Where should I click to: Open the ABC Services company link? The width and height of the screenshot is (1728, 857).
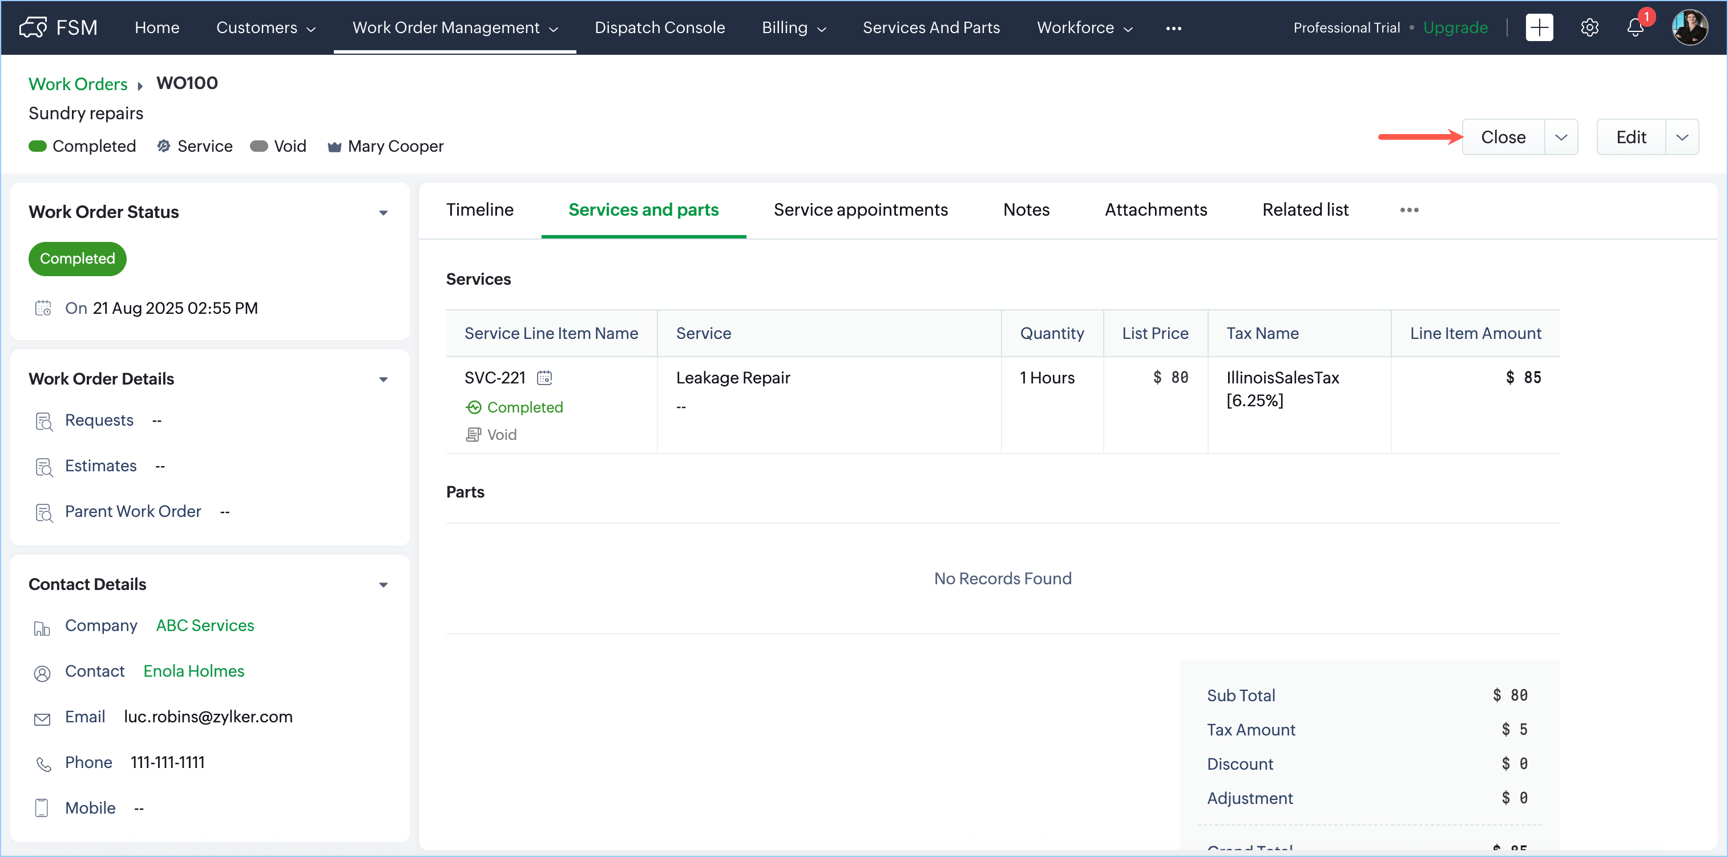pos(205,625)
